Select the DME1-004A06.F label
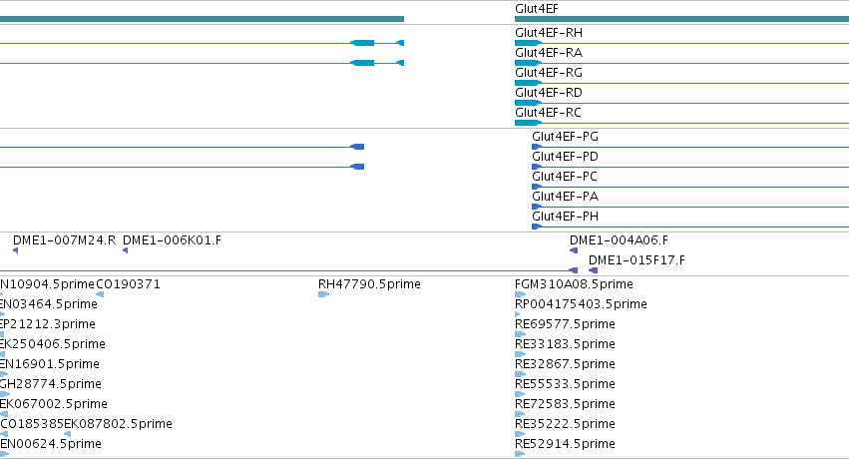Viewport: 849px width, 459px height. click(619, 240)
